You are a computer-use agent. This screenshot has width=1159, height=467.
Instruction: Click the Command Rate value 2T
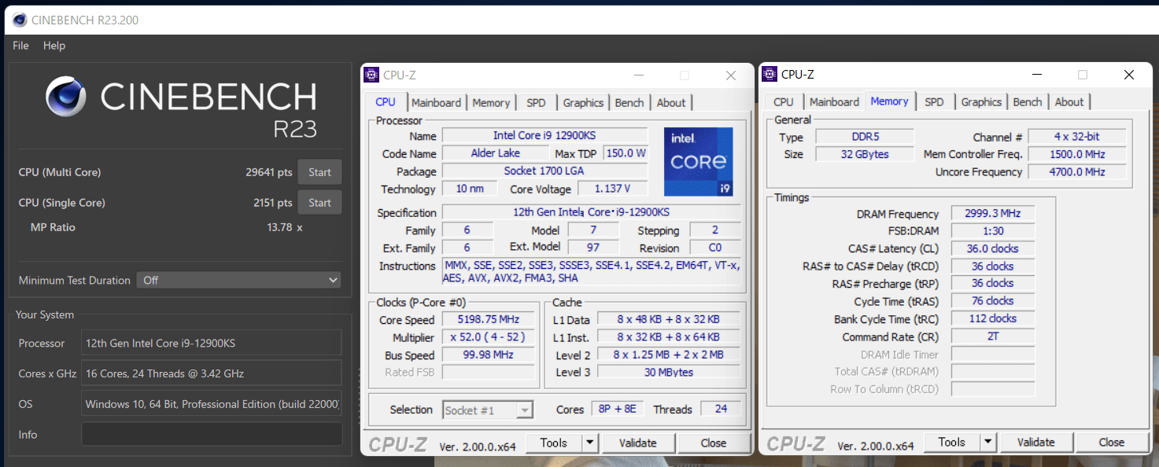[992, 336]
